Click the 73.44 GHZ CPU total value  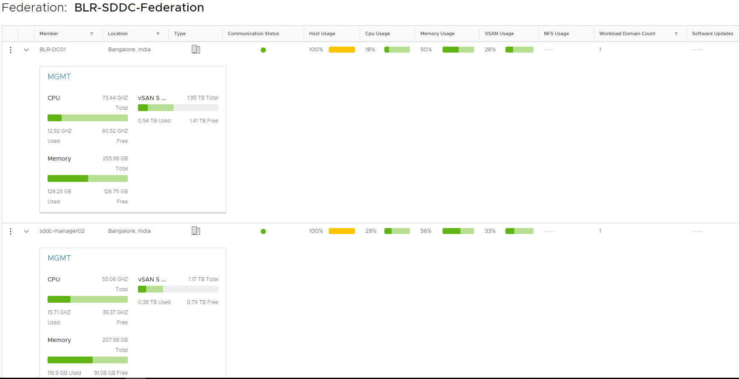click(x=115, y=98)
